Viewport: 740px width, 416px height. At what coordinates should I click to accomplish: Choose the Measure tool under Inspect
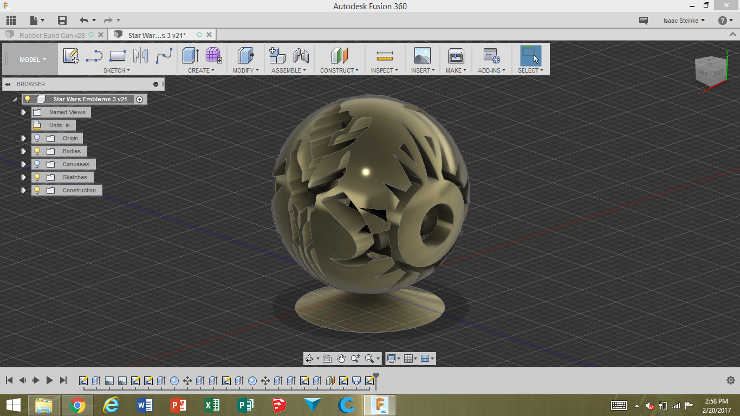(x=385, y=55)
